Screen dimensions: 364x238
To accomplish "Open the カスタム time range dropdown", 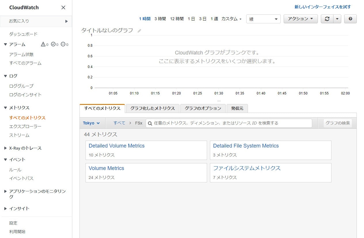I will pos(231,19).
